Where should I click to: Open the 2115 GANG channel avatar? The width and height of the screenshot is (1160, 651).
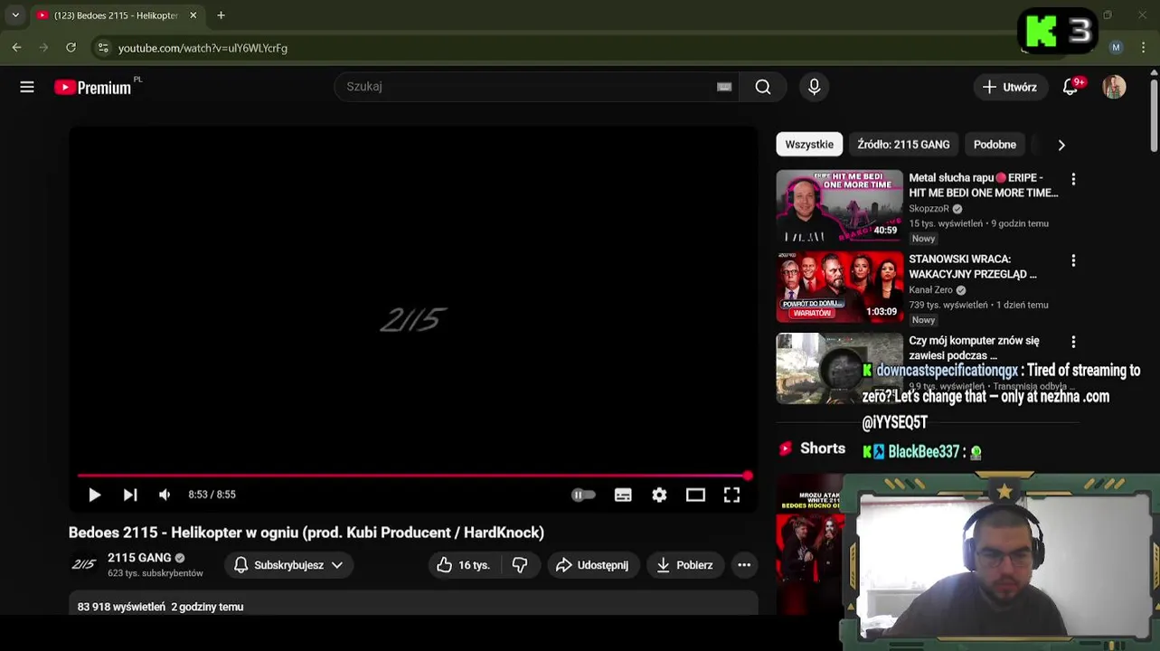point(84,564)
